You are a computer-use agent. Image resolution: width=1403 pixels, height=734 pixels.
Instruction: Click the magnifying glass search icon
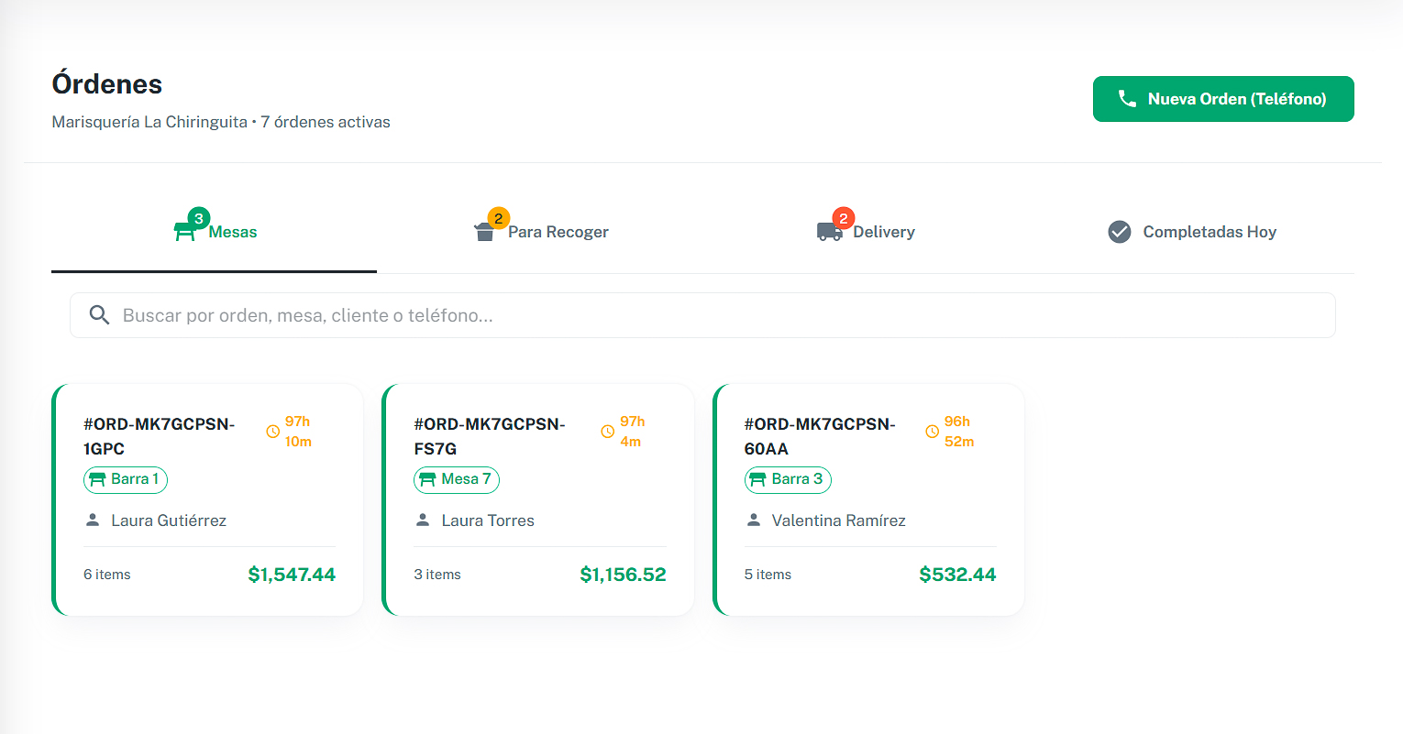click(99, 315)
